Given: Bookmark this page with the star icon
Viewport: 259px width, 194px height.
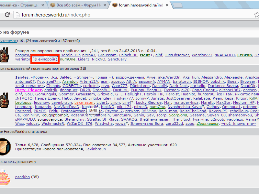Looking at the screenshot, I should click(x=257, y=15).
